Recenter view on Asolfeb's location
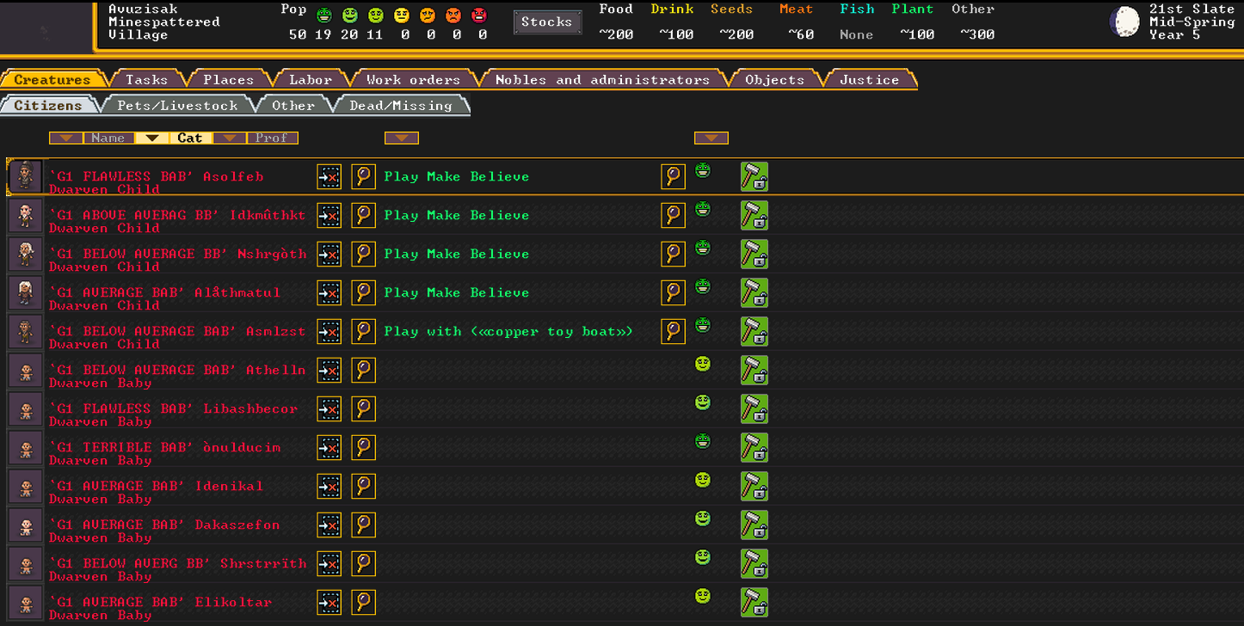This screenshot has width=1244, height=626. click(x=329, y=176)
